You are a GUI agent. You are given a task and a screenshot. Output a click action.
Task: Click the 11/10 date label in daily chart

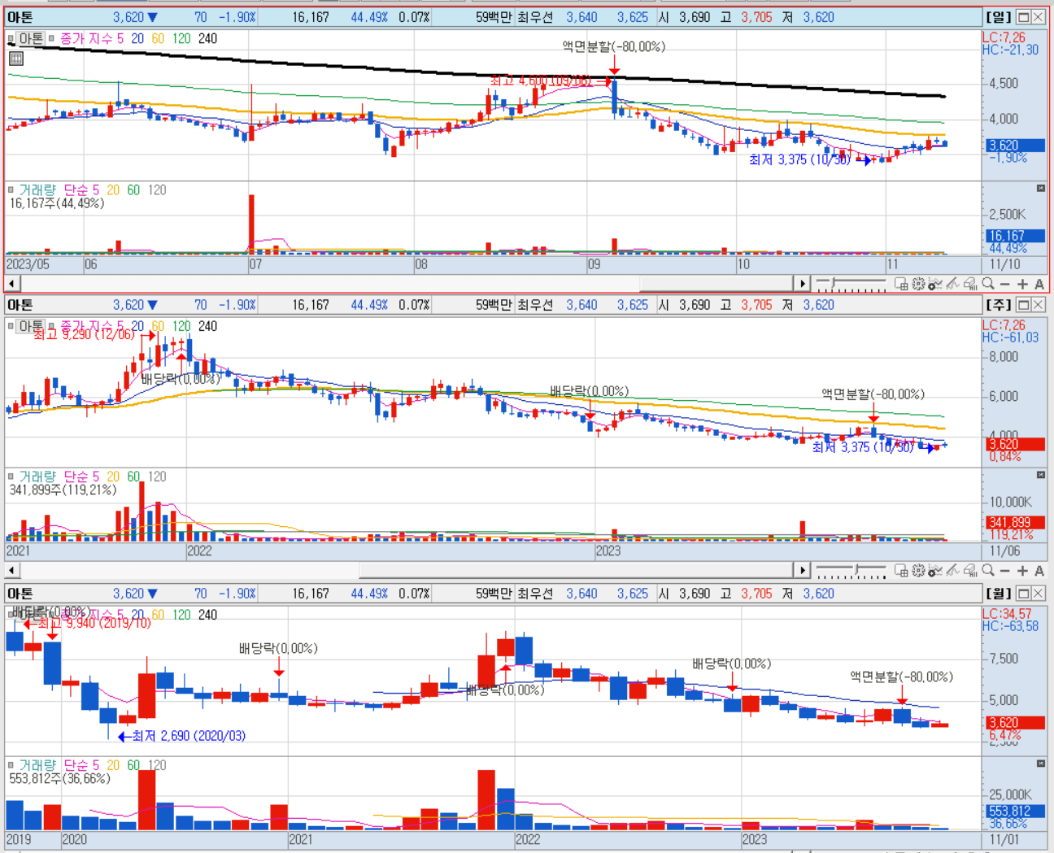click(1005, 265)
